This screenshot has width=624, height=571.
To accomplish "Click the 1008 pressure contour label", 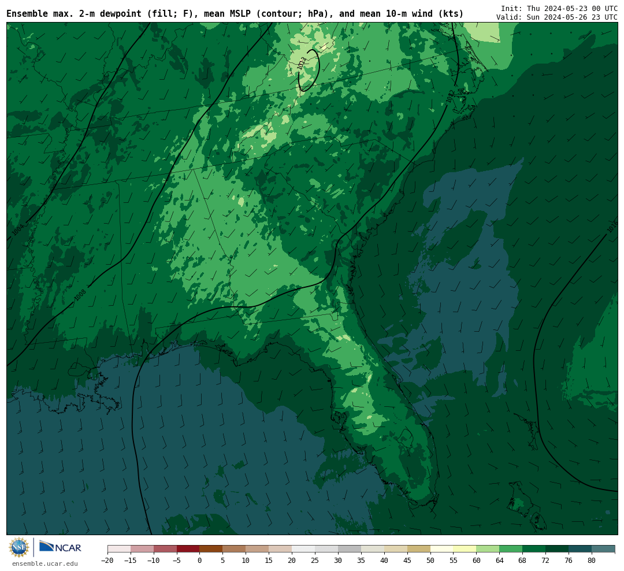I will pyautogui.click(x=80, y=295).
